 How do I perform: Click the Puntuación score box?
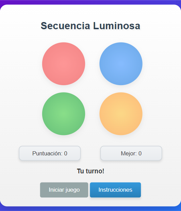pos(50,153)
